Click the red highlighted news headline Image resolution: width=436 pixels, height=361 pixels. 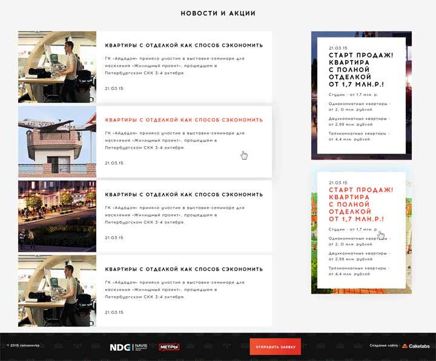pyautogui.click(x=183, y=120)
